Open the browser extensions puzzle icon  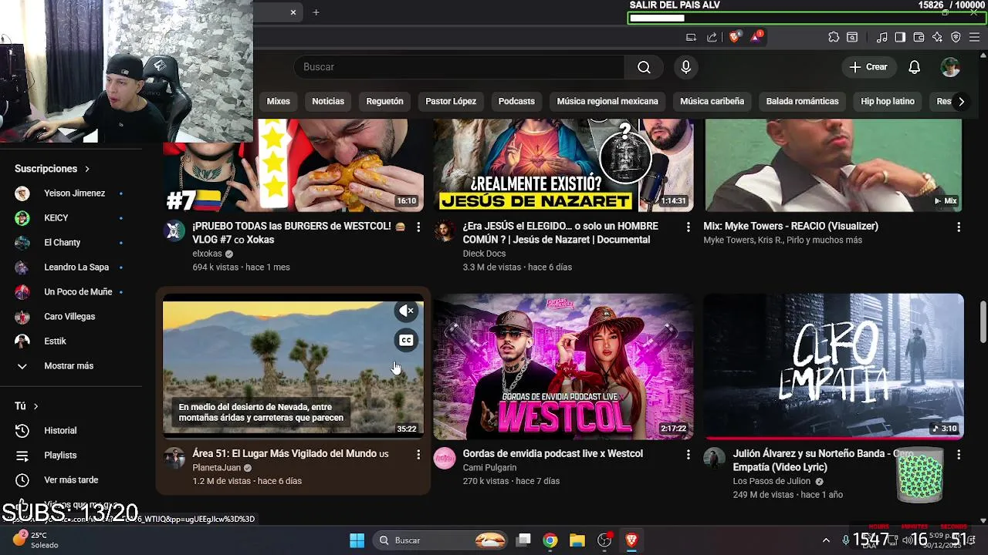coord(834,37)
